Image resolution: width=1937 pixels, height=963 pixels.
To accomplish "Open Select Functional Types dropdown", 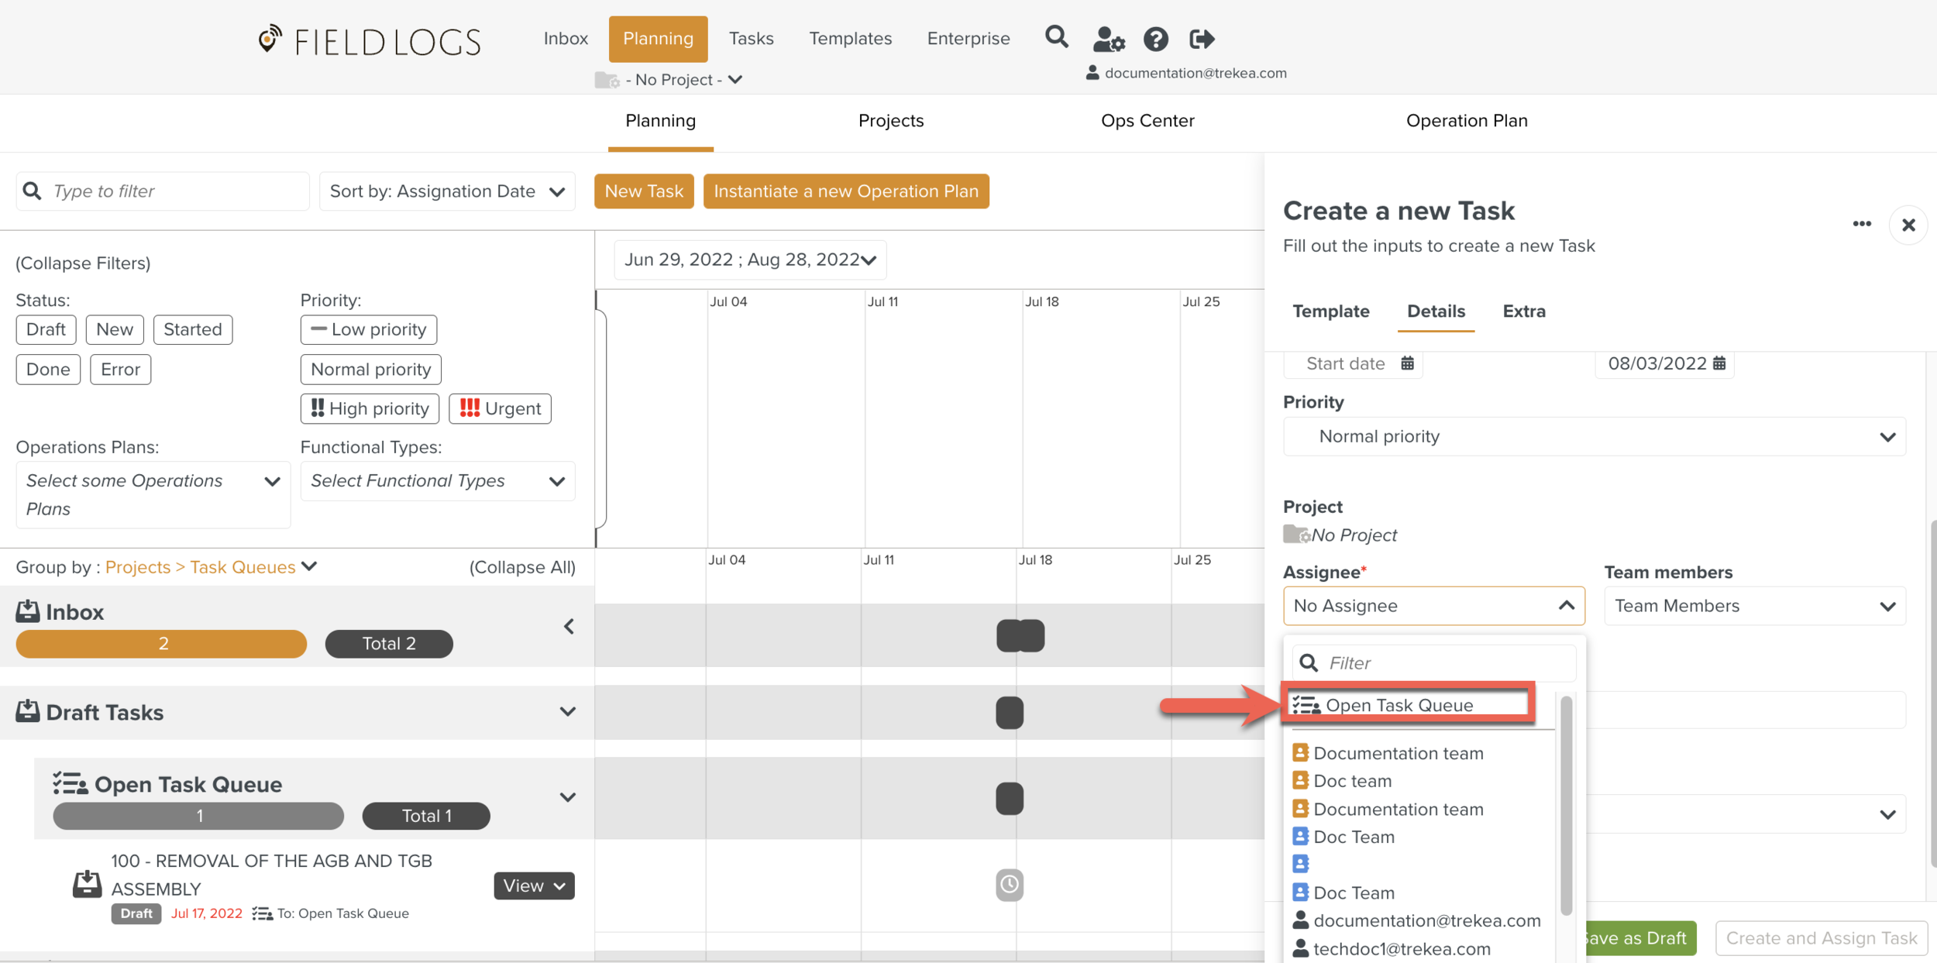I will 438,481.
